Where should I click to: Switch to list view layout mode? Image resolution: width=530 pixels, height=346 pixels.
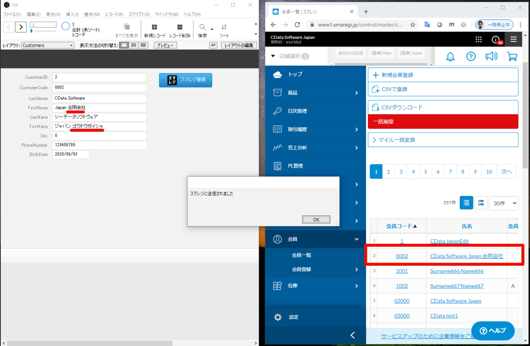[133, 45]
